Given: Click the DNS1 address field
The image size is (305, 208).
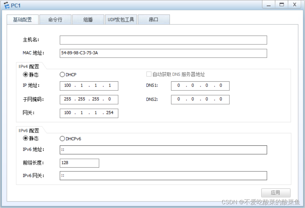Looking at the screenshot, I should tap(200, 86).
